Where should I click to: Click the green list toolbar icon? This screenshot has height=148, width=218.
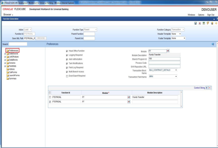pos(204,23)
